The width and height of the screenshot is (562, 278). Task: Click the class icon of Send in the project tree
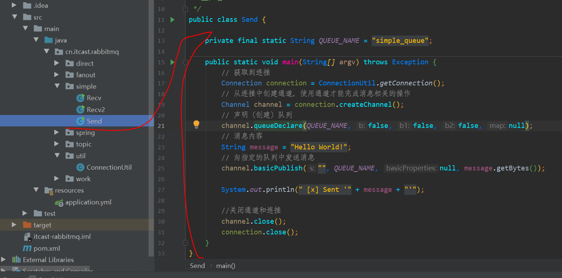pyautogui.click(x=81, y=121)
